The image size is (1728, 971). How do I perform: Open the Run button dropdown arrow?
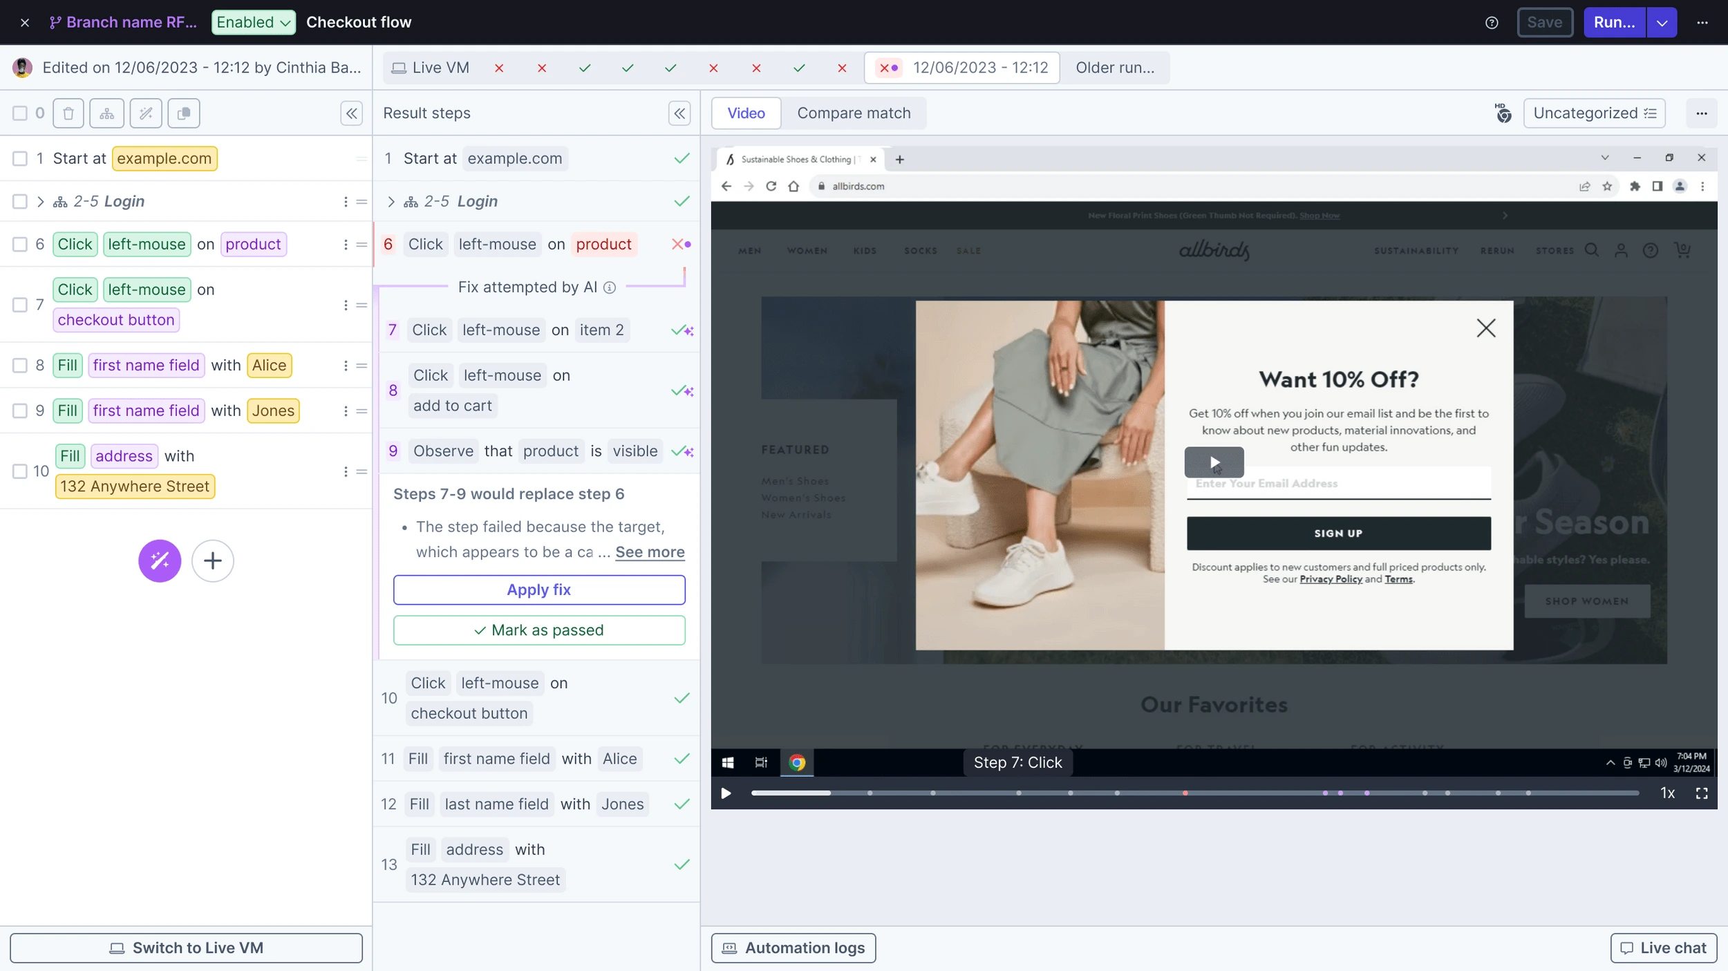(x=1662, y=23)
